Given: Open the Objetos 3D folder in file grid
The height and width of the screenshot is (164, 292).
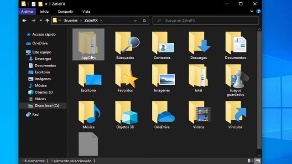Looking at the screenshot, I should (126, 113).
